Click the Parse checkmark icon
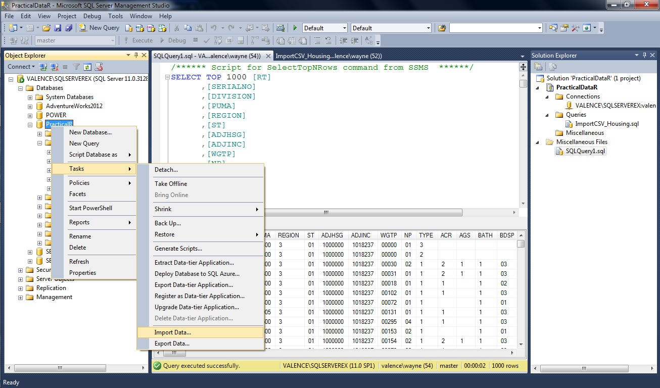 coord(206,40)
